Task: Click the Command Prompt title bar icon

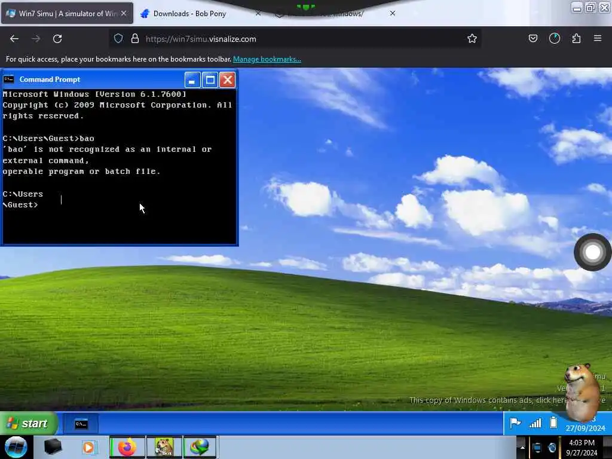Action: point(8,79)
